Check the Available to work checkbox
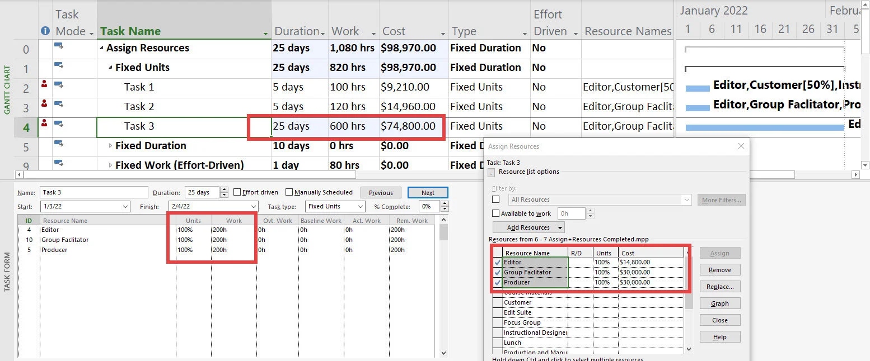The image size is (870, 361). click(495, 213)
